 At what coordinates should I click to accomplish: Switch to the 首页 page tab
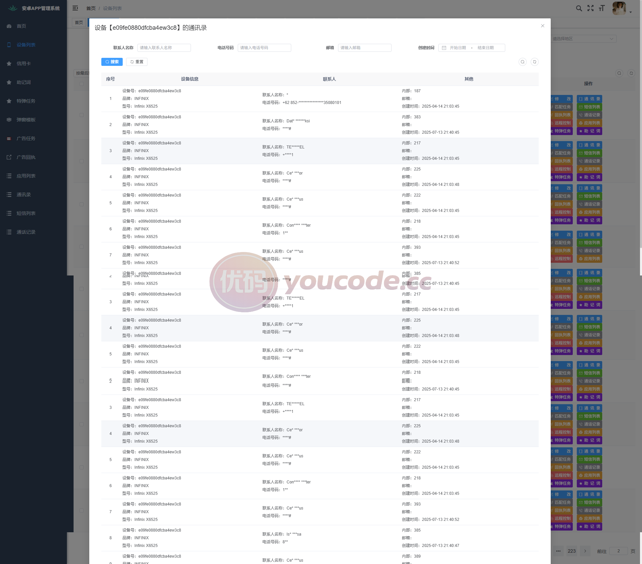[79, 22]
